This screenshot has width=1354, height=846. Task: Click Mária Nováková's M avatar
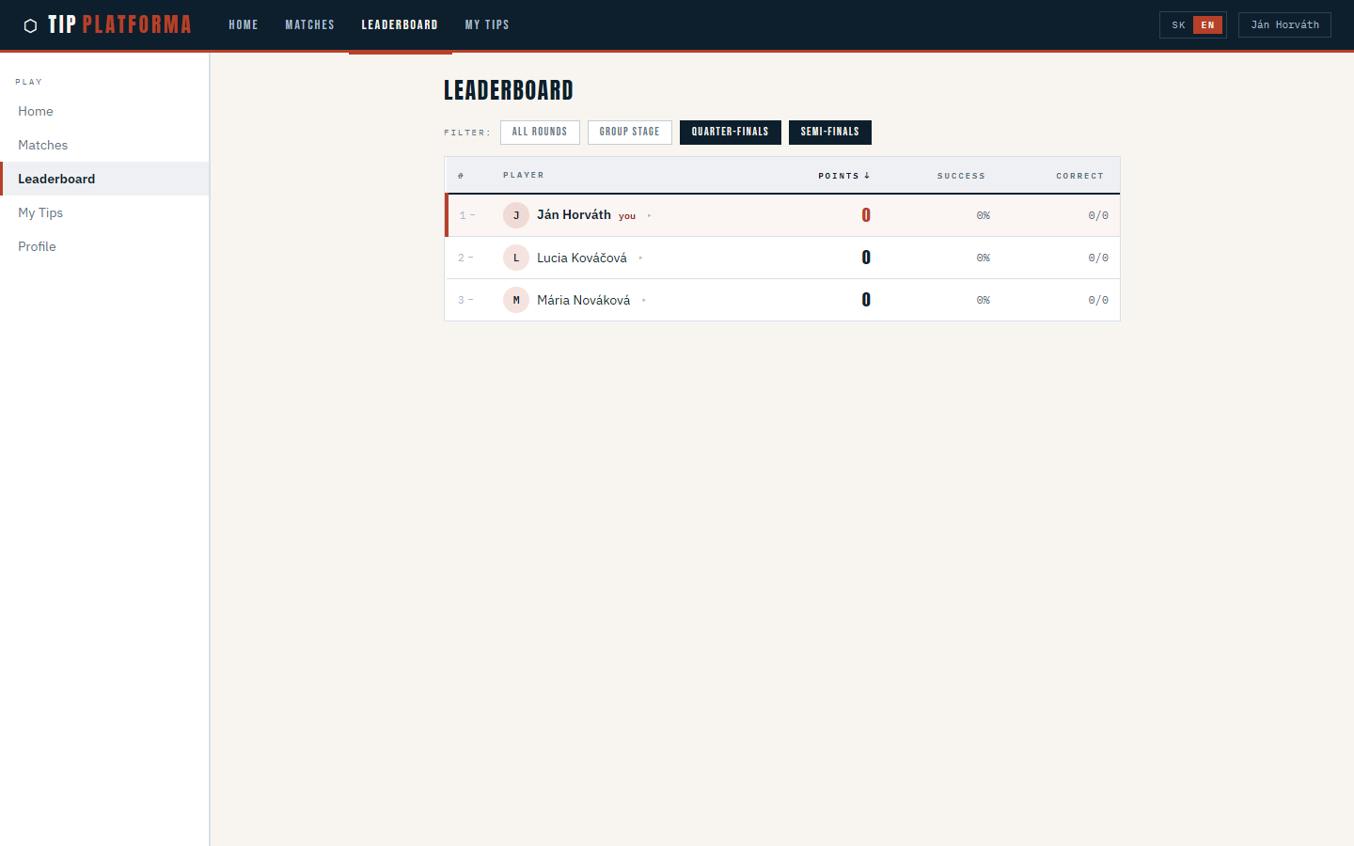pos(515,300)
